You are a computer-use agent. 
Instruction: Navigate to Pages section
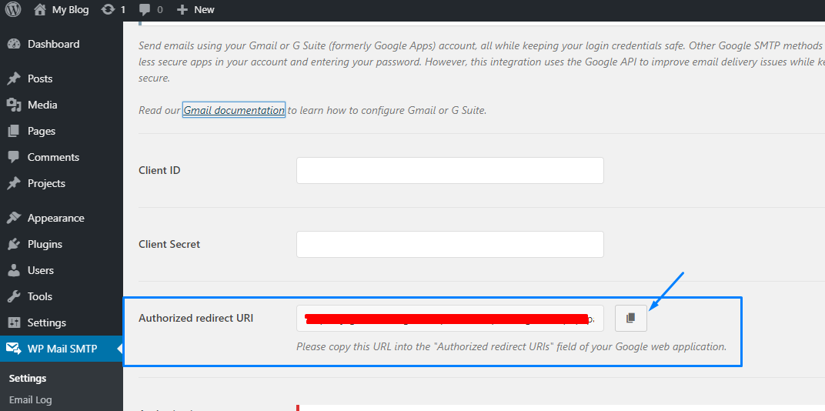[x=42, y=131]
